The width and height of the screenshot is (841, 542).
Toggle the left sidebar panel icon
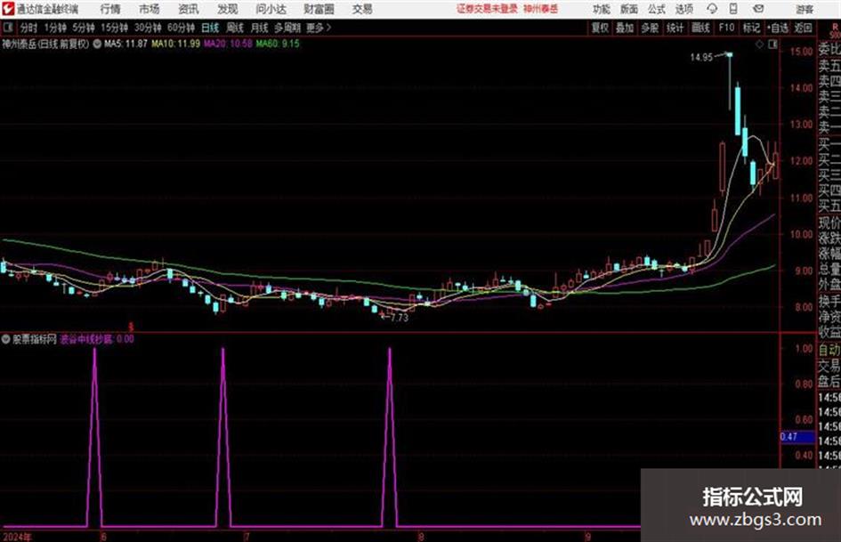tap(7, 28)
